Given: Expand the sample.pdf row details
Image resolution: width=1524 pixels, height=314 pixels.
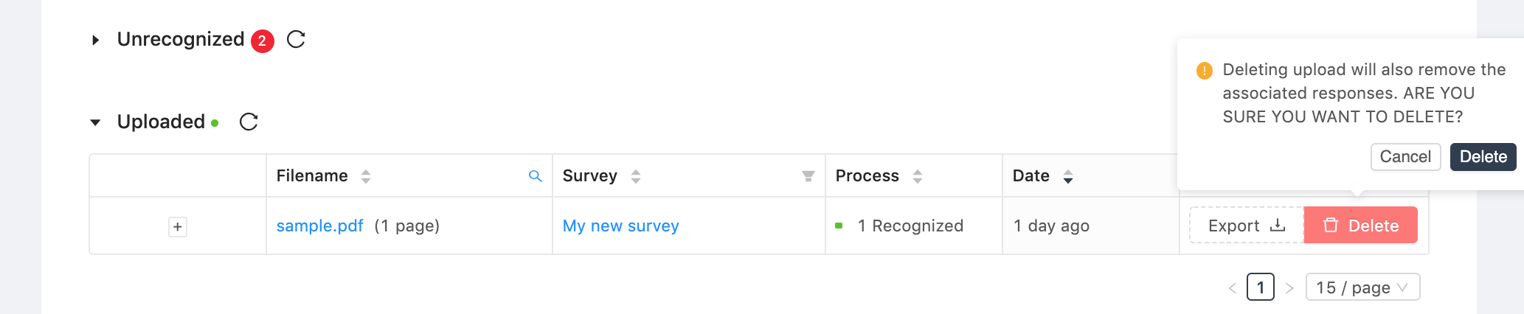Looking at the screenshot, I should coord(178,226).
